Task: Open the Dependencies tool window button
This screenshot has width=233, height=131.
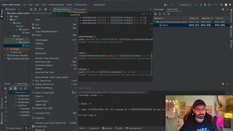Action: [133, 128]
